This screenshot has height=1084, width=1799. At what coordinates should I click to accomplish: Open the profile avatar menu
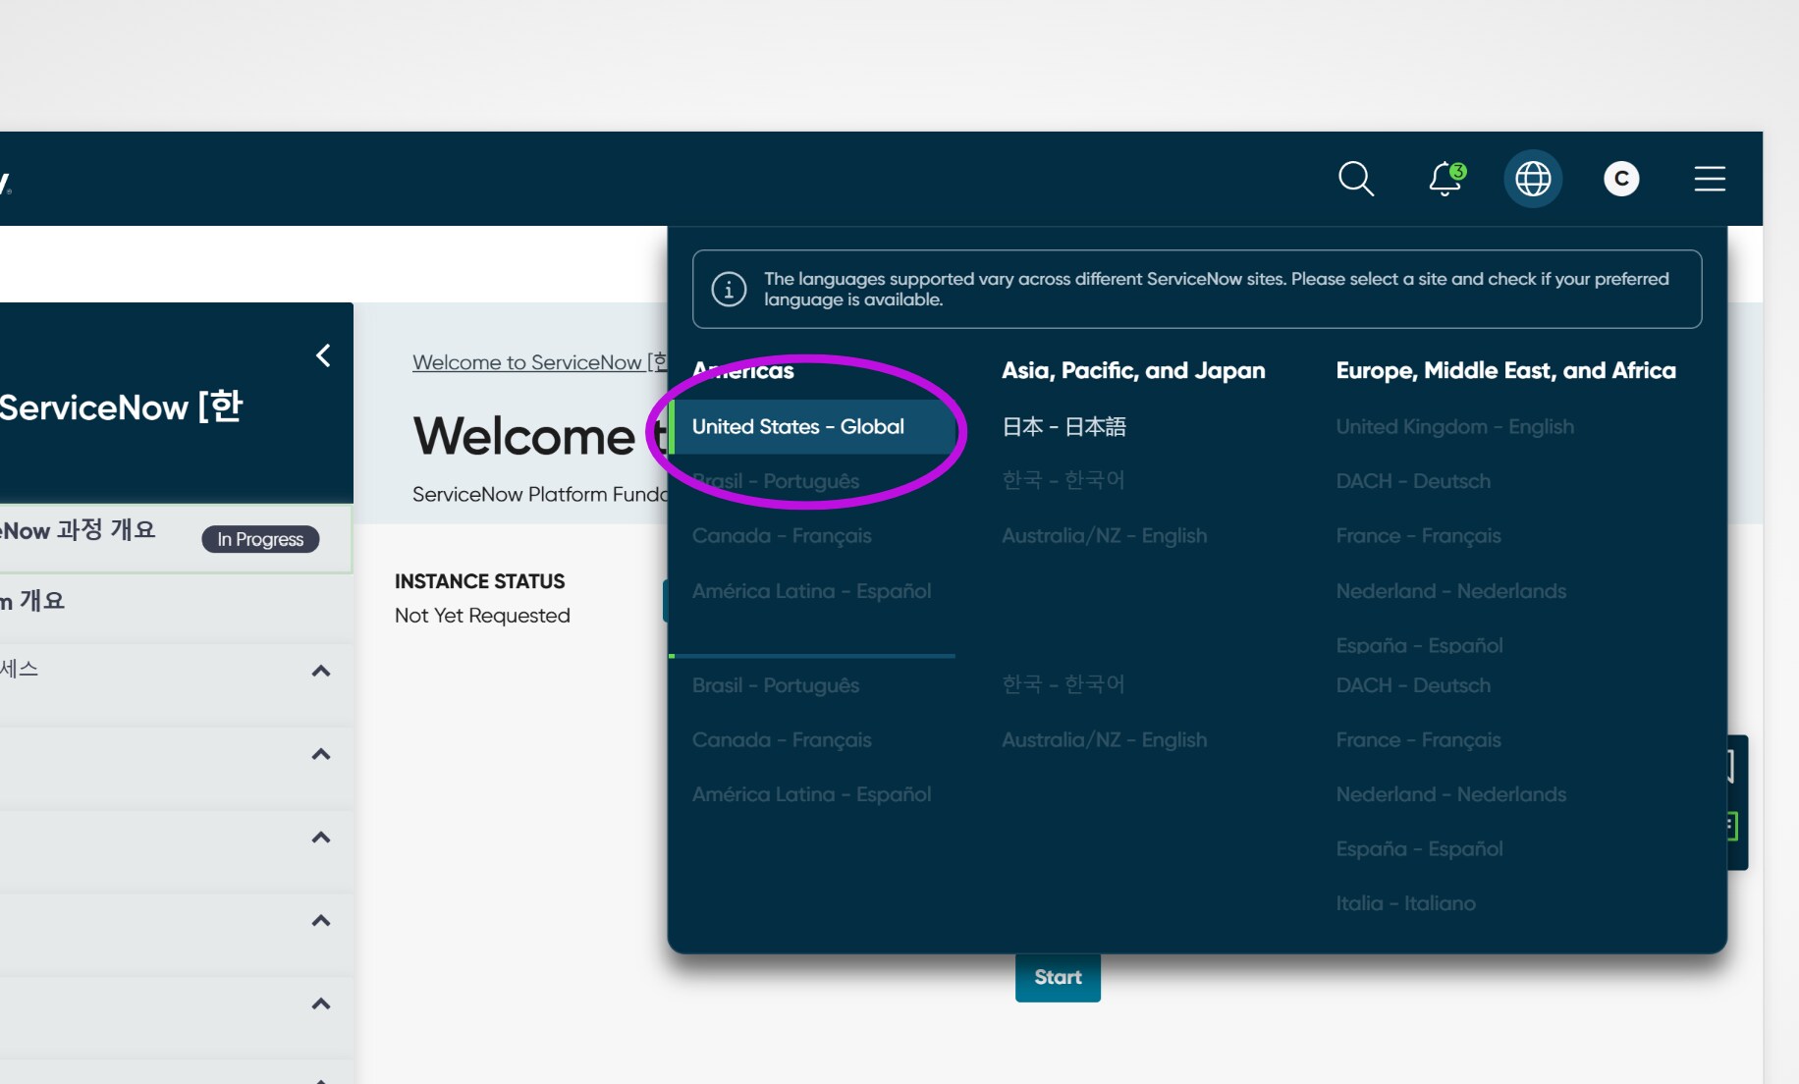coord(1621,179)
